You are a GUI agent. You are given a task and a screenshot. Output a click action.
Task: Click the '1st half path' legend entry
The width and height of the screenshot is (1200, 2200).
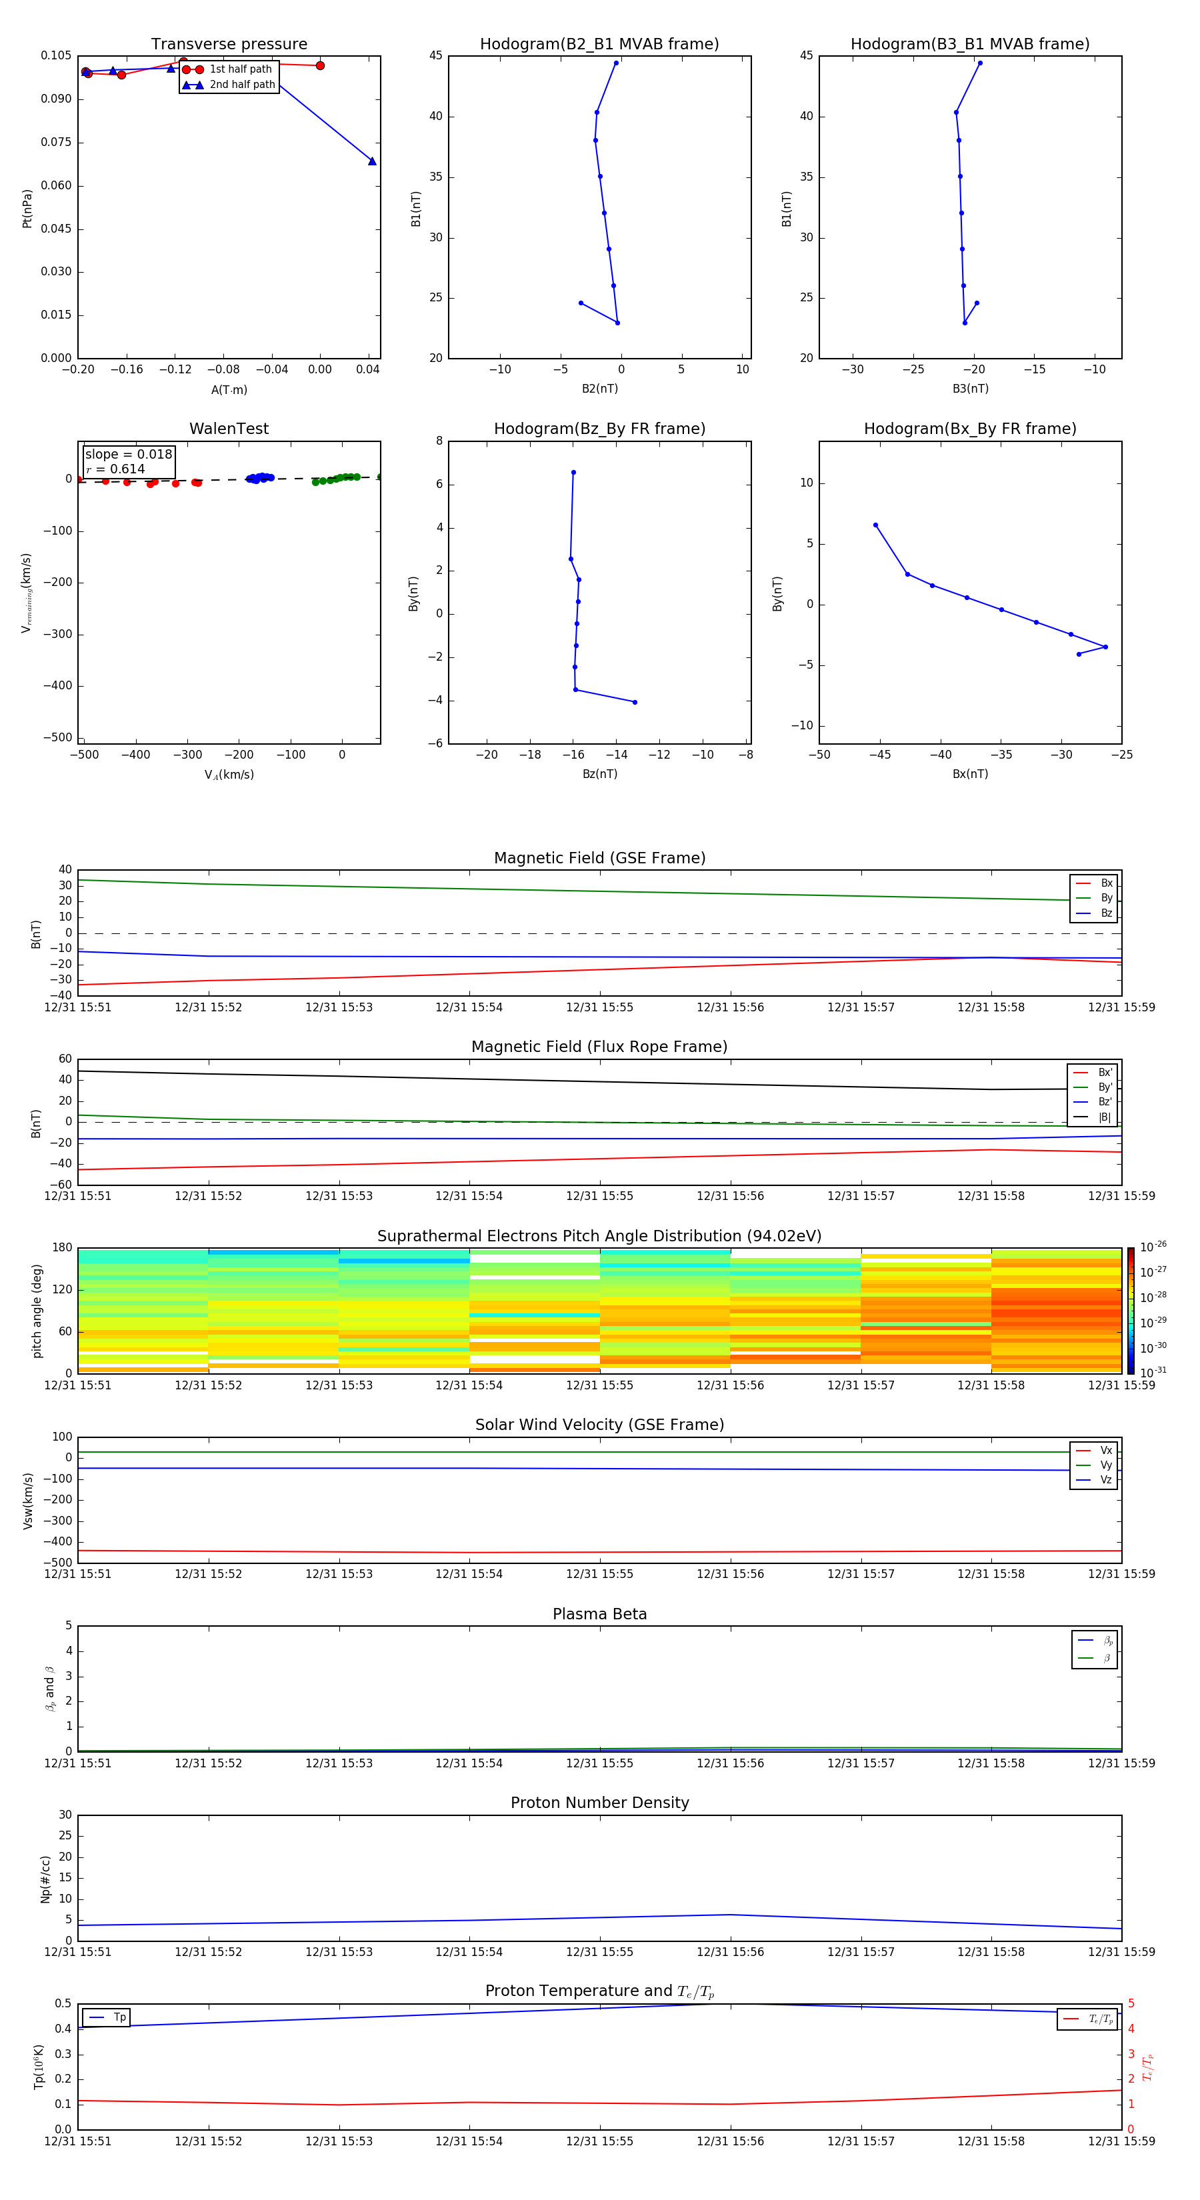(x=228, y=69)
